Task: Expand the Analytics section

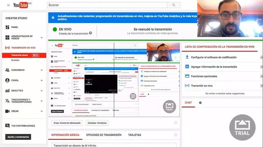Action: [42, 91]
